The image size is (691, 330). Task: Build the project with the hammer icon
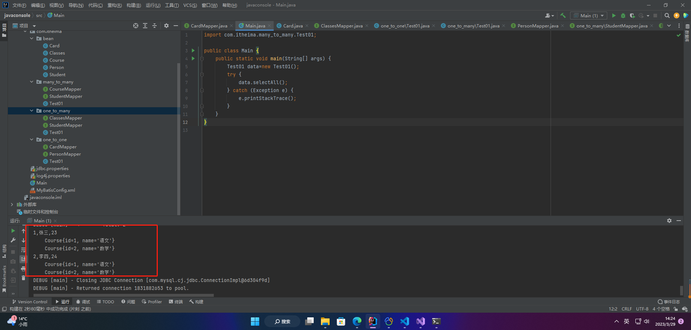(x=563, y=16)
